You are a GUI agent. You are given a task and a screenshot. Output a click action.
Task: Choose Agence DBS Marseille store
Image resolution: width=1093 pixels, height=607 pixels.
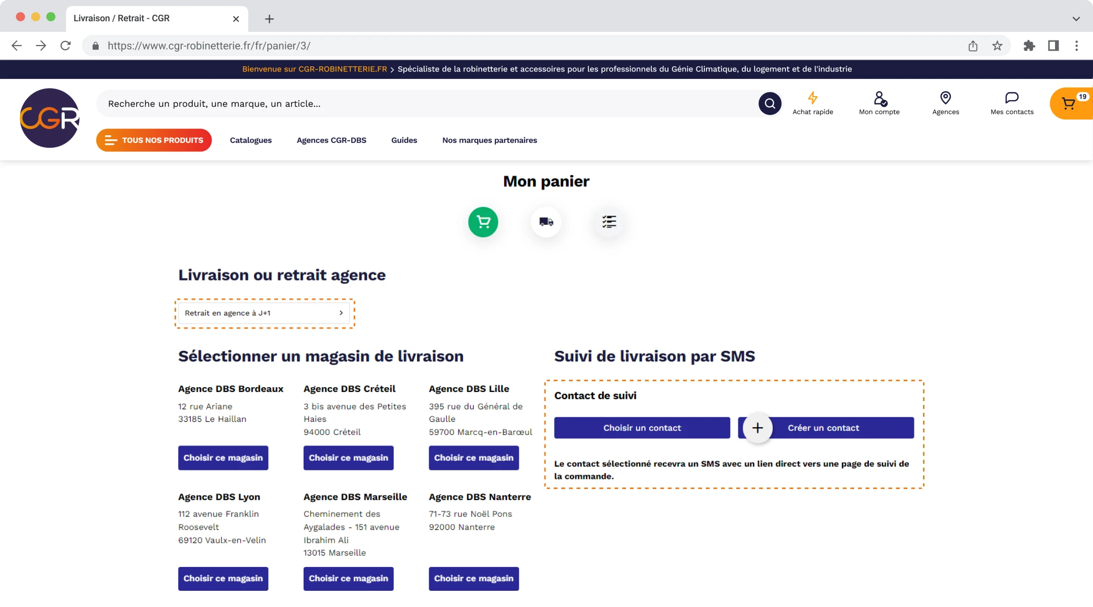coord(349,578)
